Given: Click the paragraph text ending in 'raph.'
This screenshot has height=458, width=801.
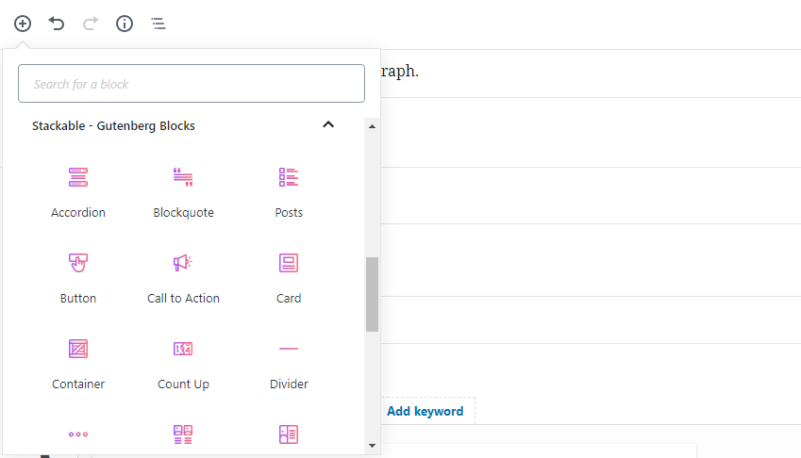Looking at the screenshot, I should pos(399,71).
